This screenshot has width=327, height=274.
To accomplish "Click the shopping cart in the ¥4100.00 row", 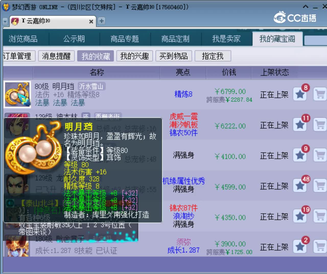I will pos(320,156).
